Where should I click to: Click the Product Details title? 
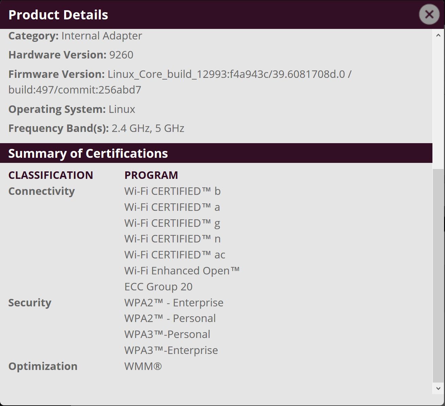[58, 15]
